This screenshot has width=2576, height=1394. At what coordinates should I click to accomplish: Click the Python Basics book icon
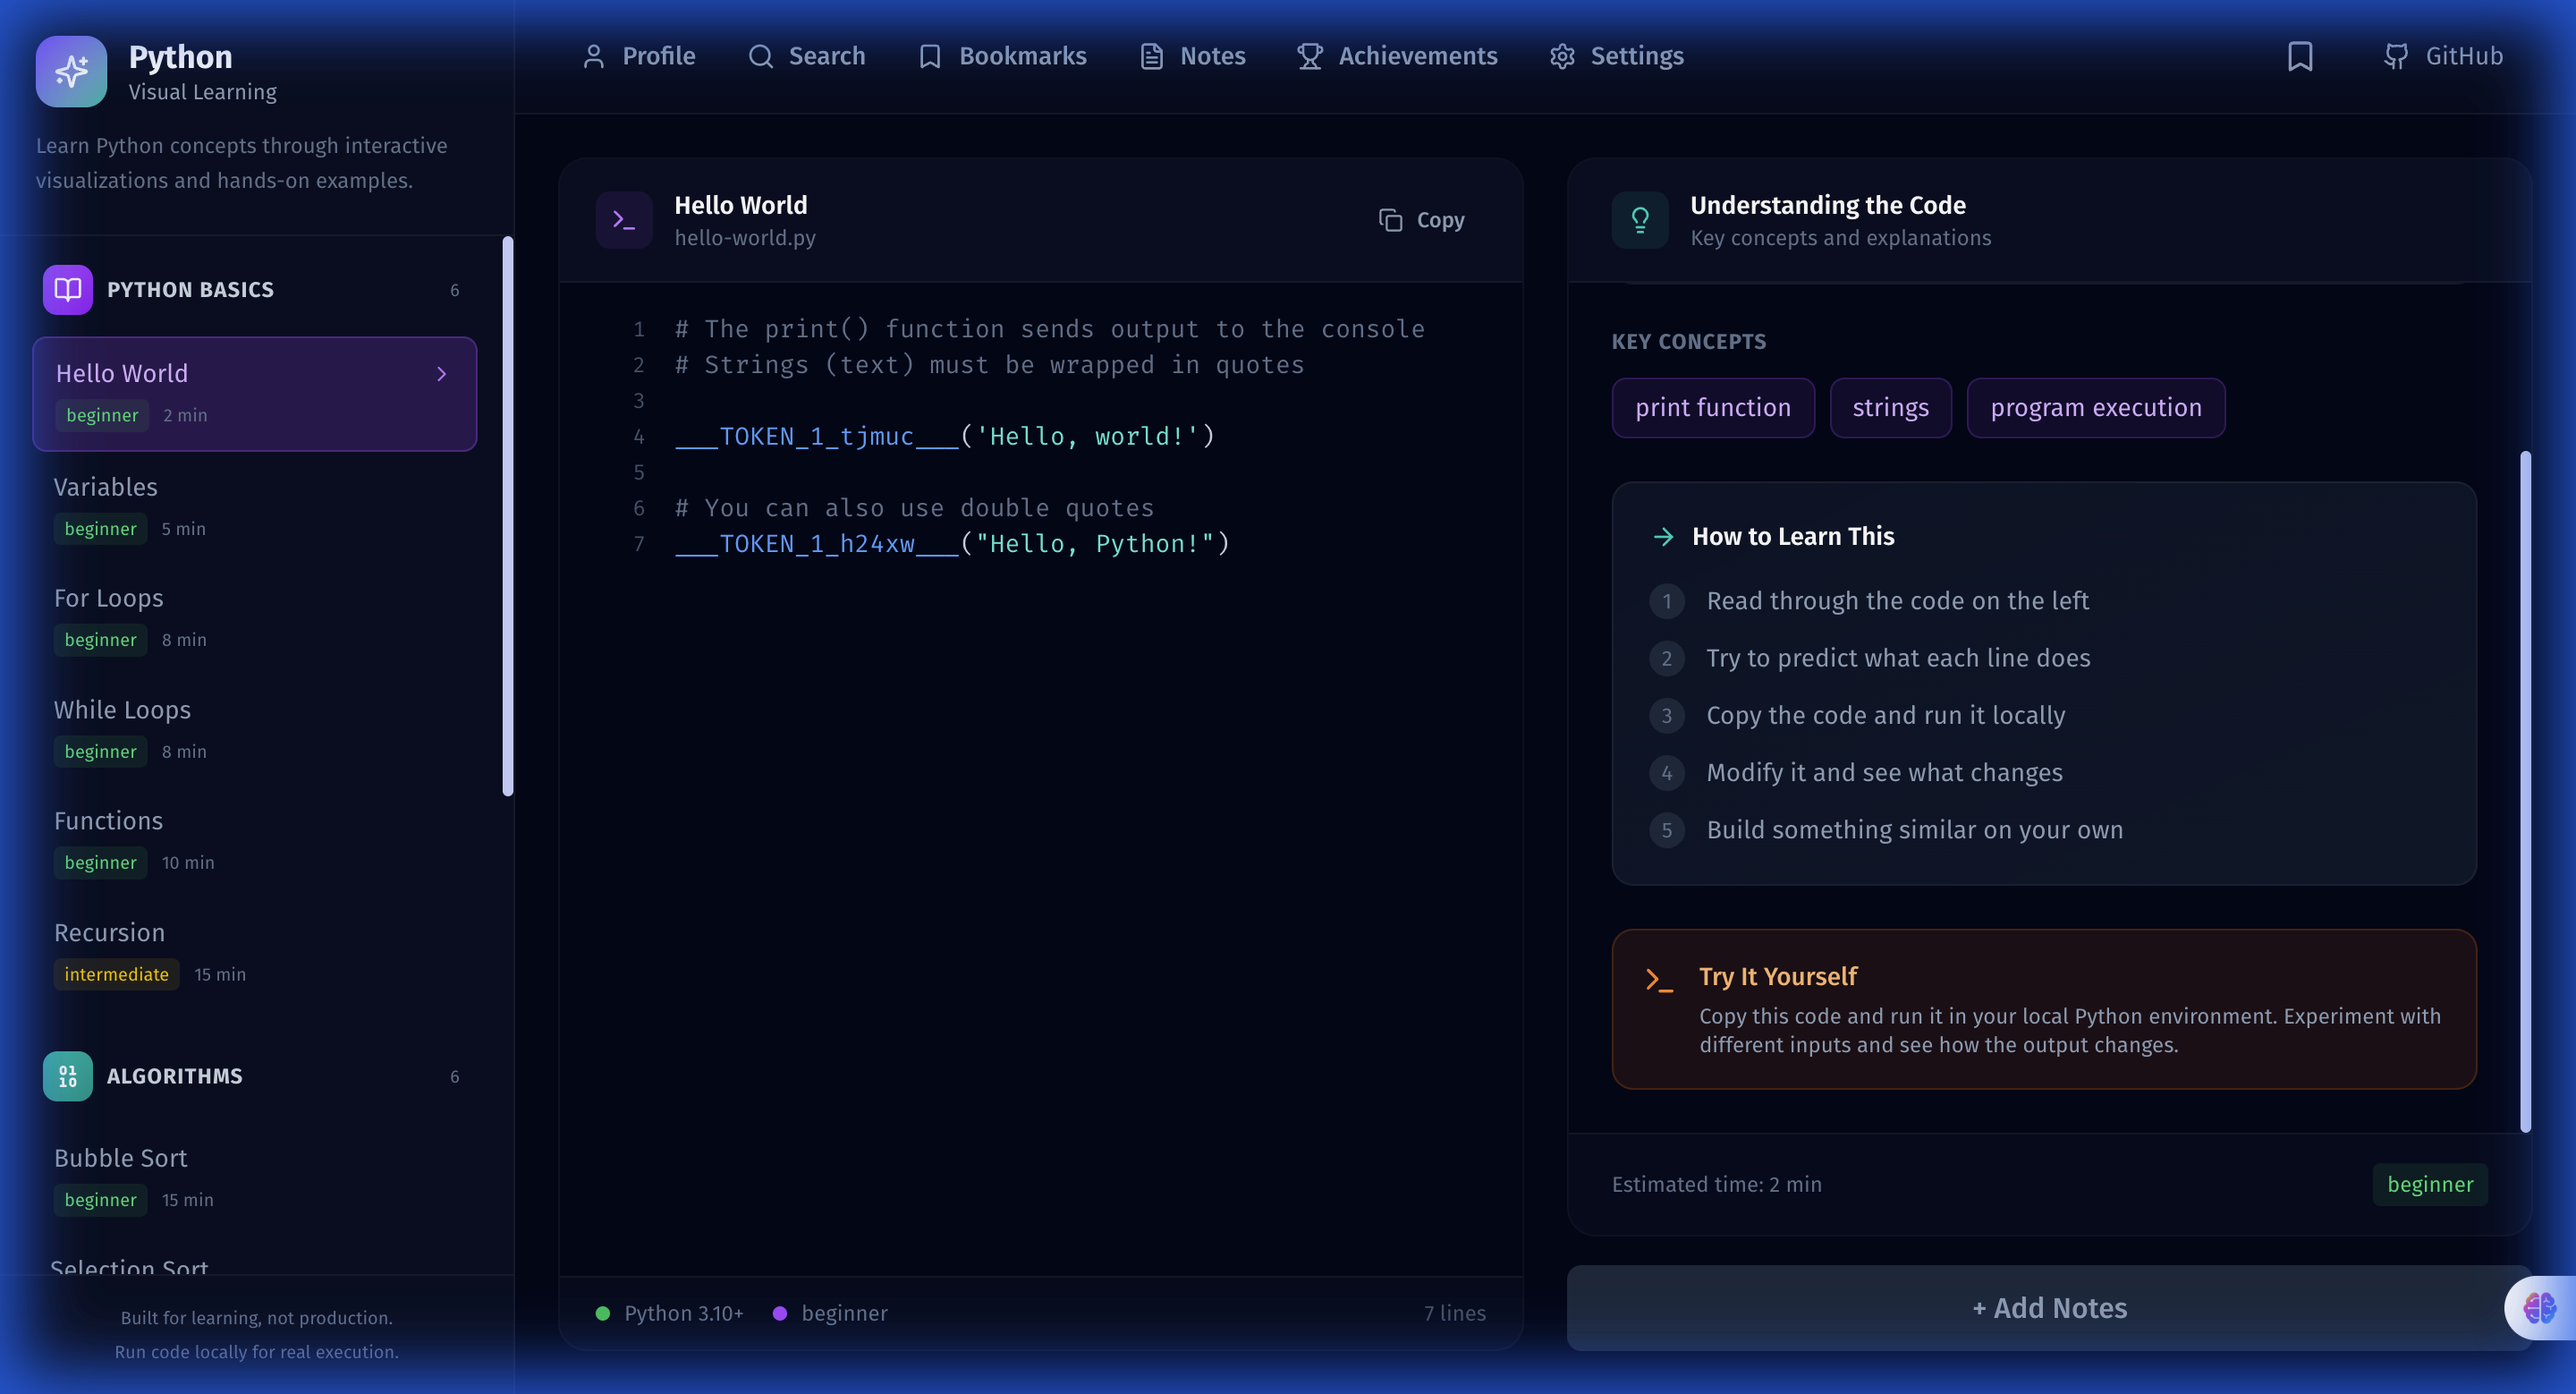coord(67,289)
